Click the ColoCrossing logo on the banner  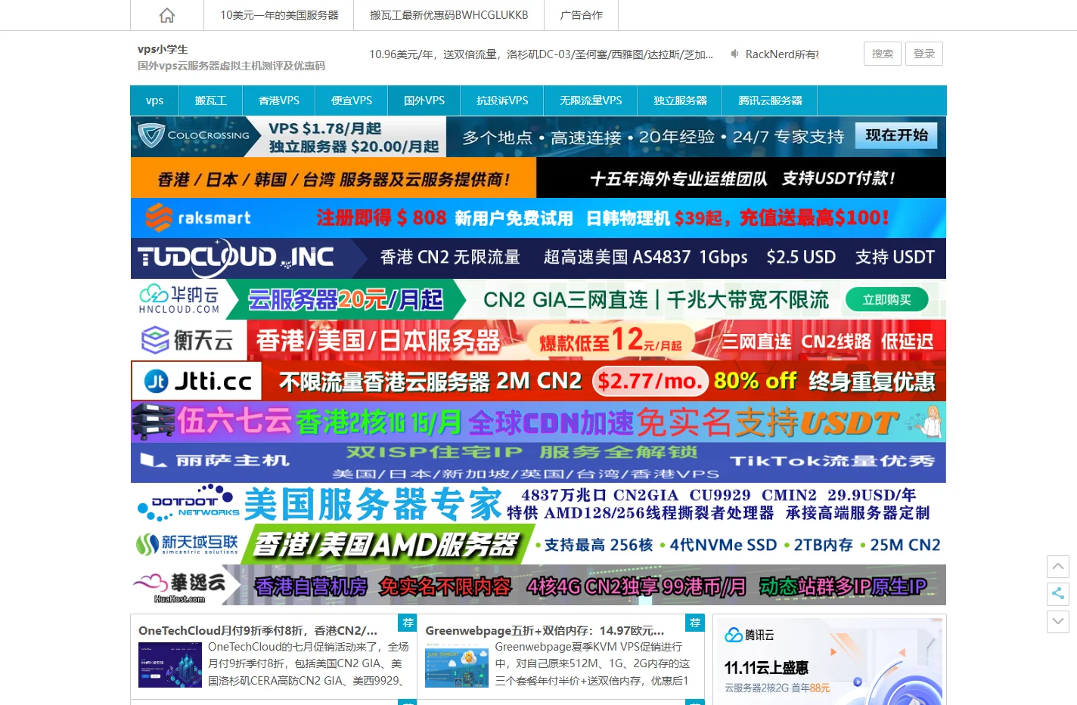[x=194, y=136]
